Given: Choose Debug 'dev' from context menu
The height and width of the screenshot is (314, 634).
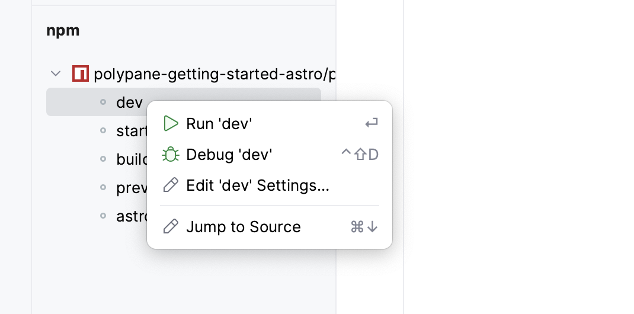Looking at the screenshot, I should [x=270, y=155].
